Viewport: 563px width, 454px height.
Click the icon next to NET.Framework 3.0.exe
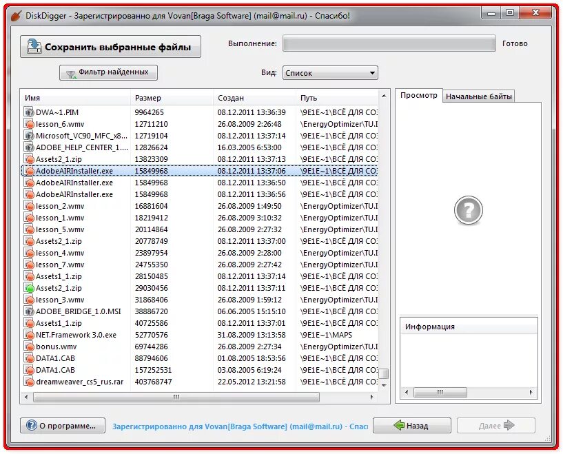[29, 335]
